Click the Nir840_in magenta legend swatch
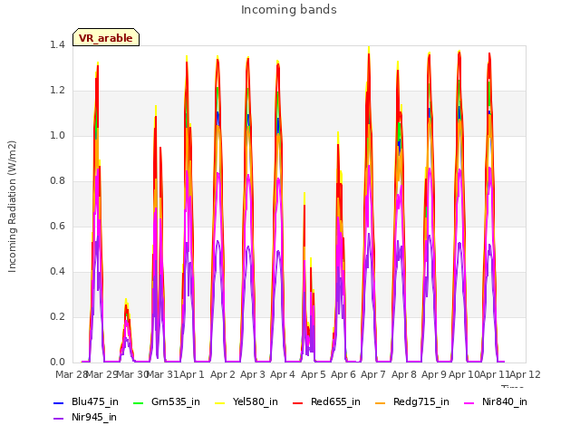Viewport: 580px width, 435px height. [x=469, y=402]
